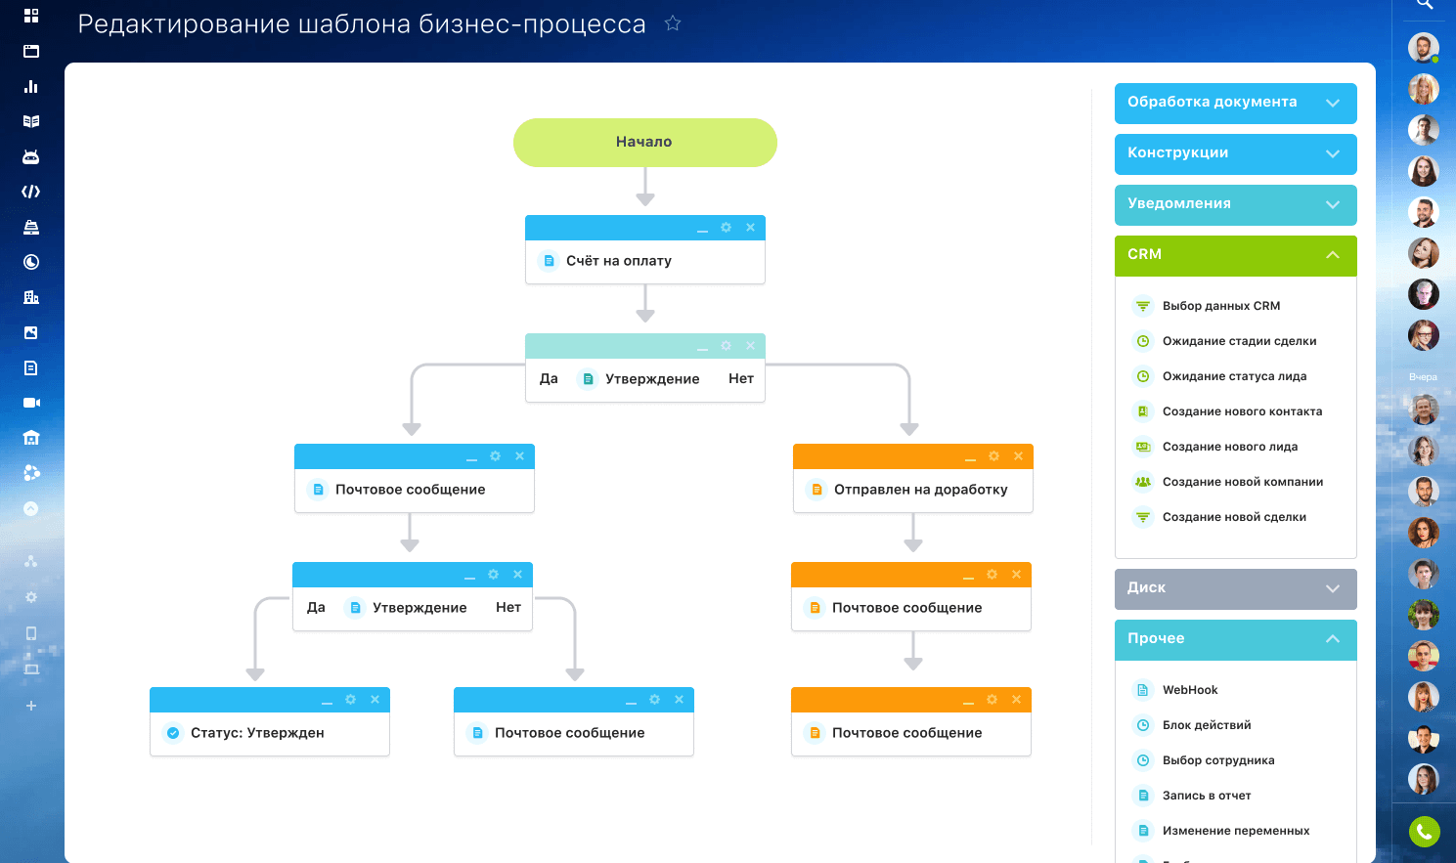This screenshot has height=863, width=1456.
Task: Expand the Конструкции section
Action: (x=1235, y=153)
